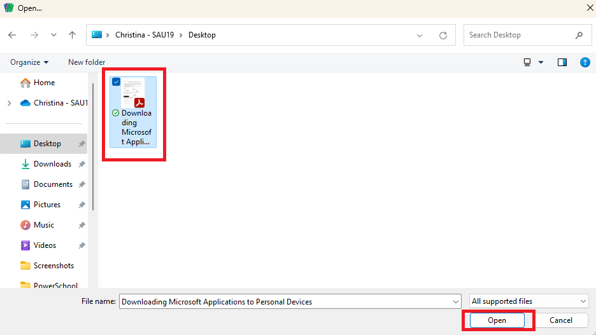The image size is (596, 335).
Task: Unpin Pictures using its pin icon
Action: tap(82, 205)
